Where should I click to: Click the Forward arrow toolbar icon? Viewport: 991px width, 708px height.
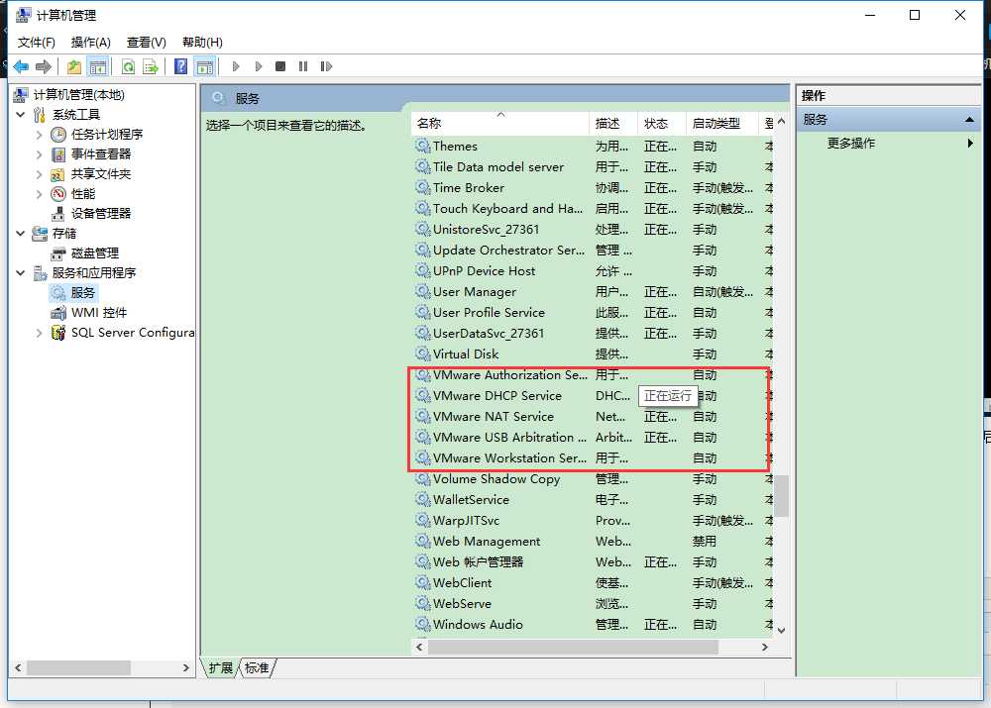[44, 66]
